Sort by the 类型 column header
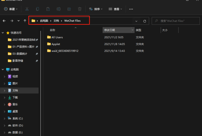Image resolution: width=202 pixels, height=136 pixels. 139,30
